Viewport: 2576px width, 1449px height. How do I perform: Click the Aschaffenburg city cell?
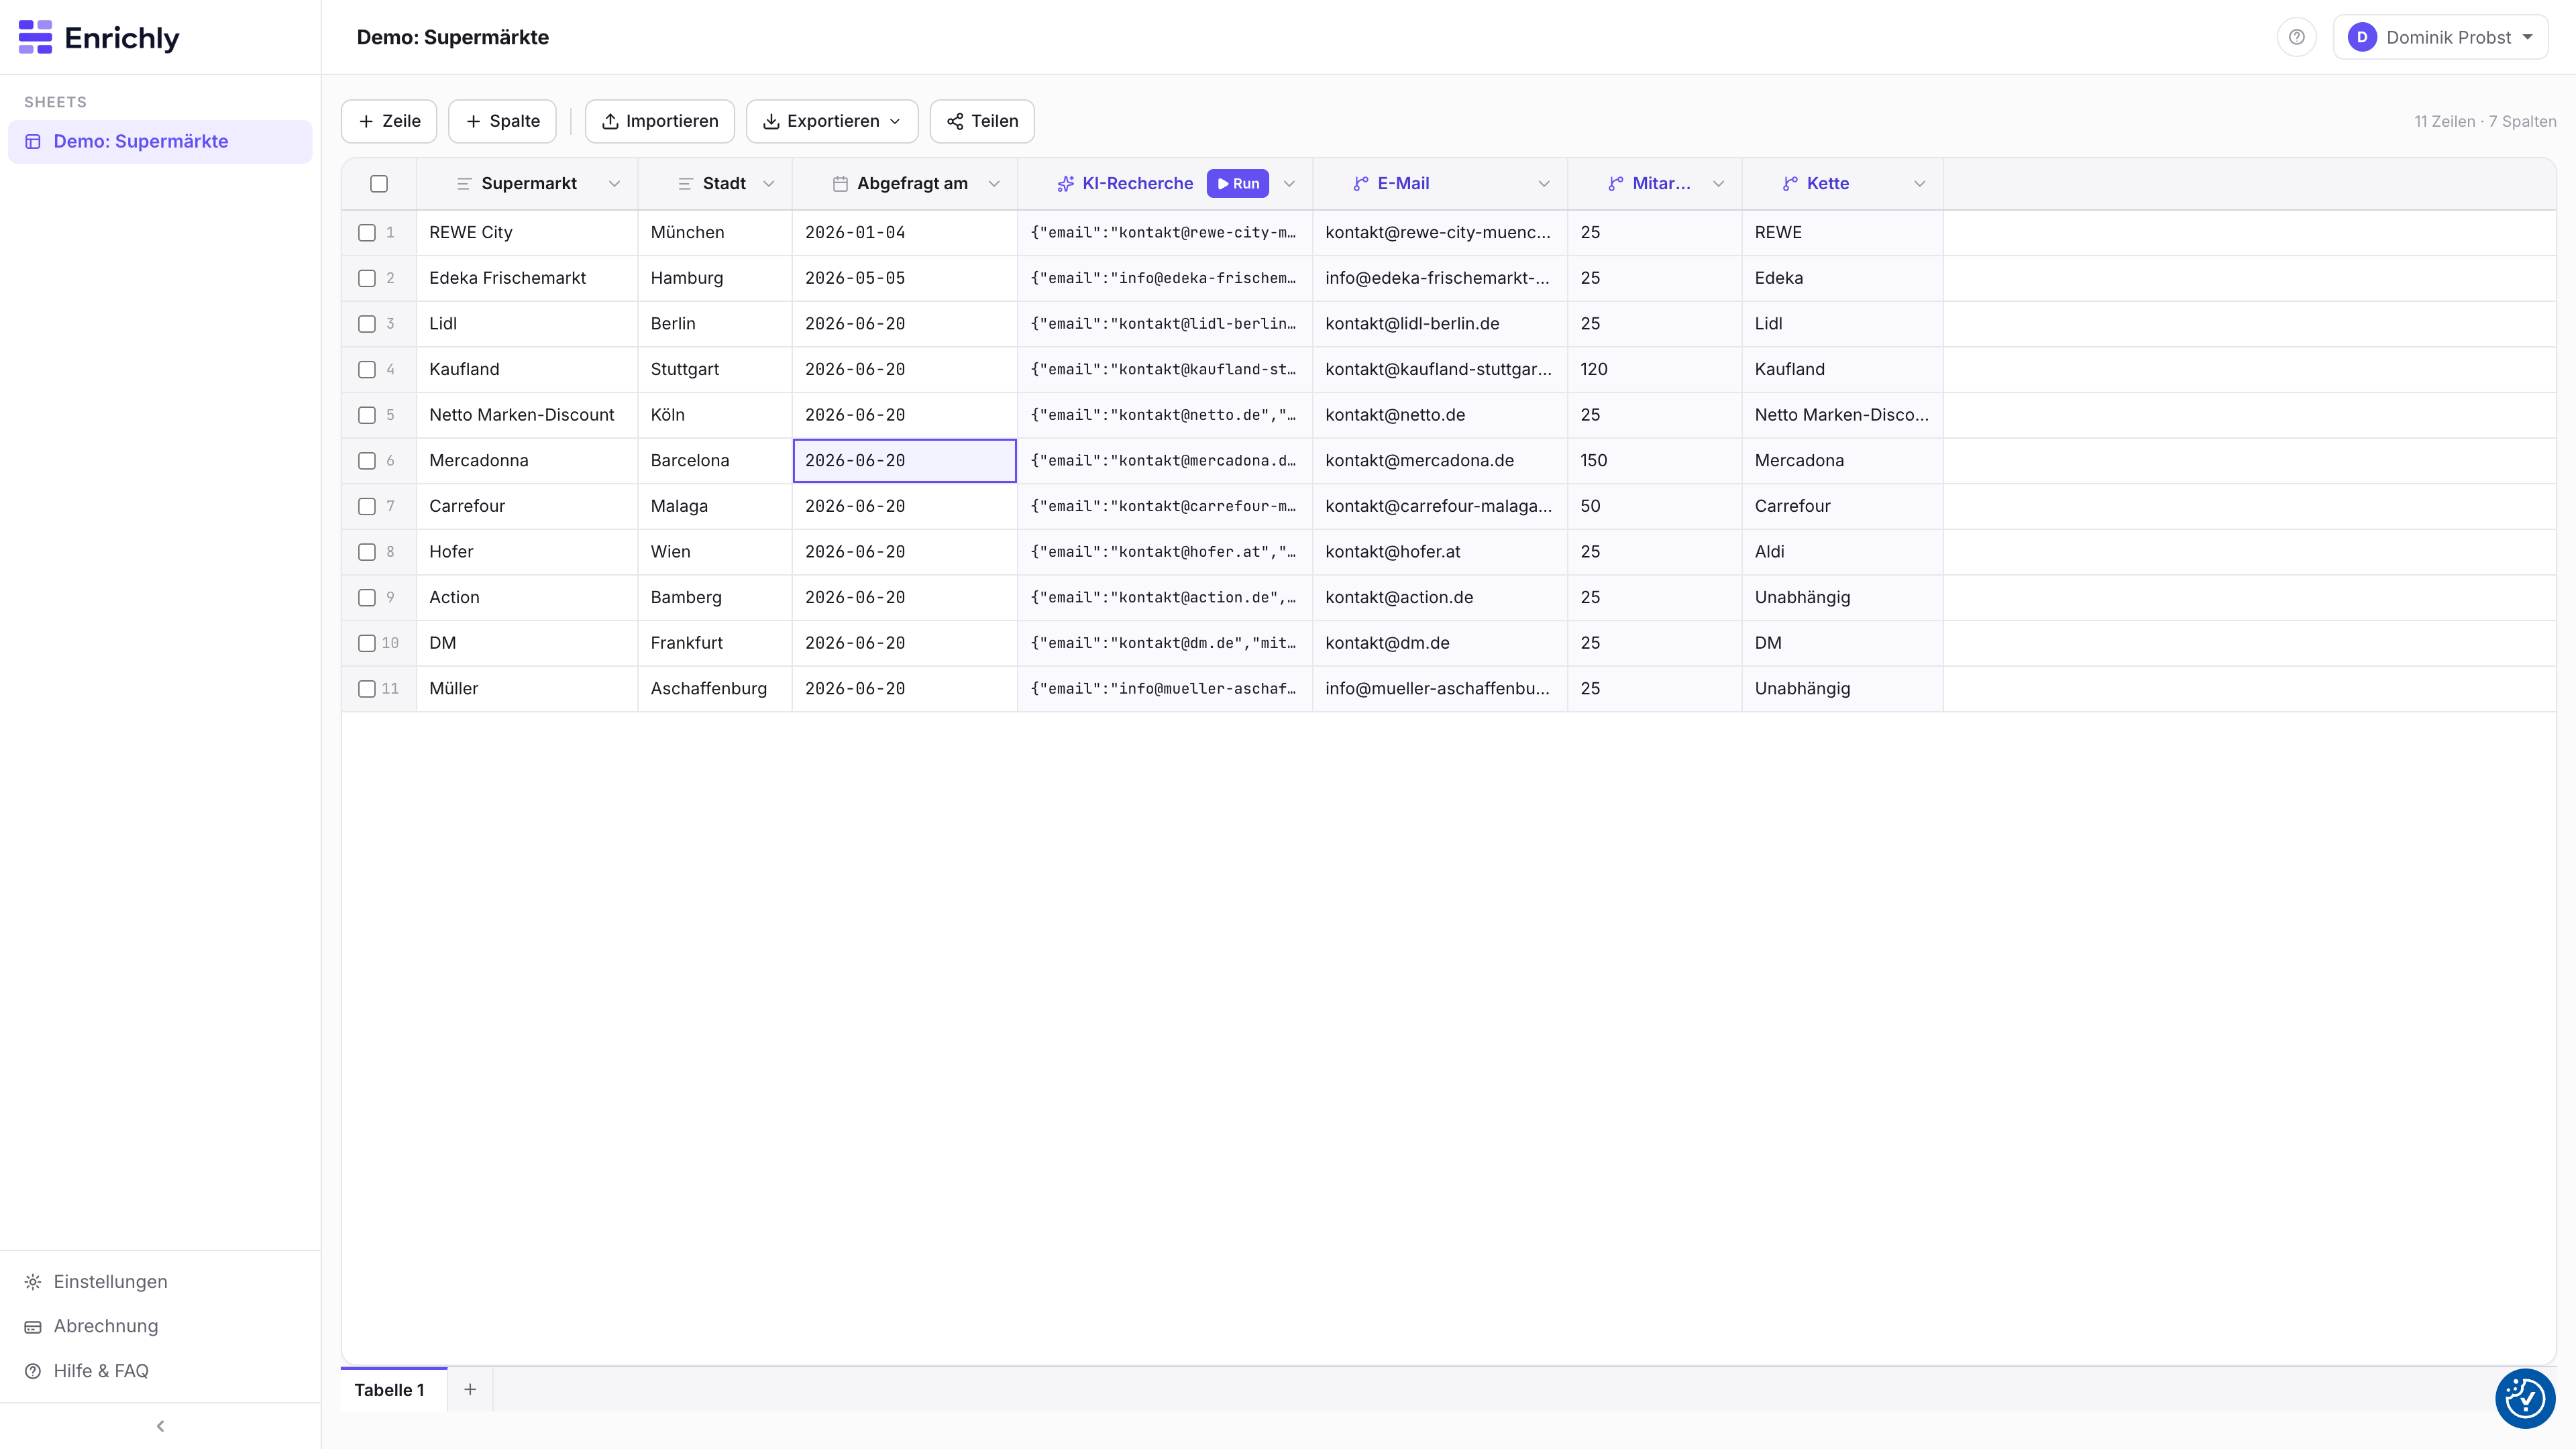[715, 689]
